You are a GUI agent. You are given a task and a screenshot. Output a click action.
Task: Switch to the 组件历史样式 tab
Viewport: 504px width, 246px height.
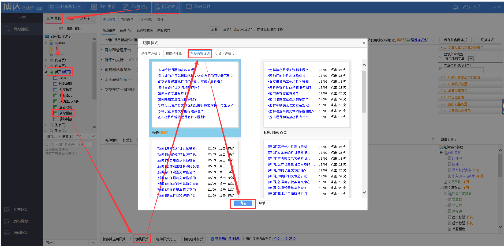(x=151, y=54)
